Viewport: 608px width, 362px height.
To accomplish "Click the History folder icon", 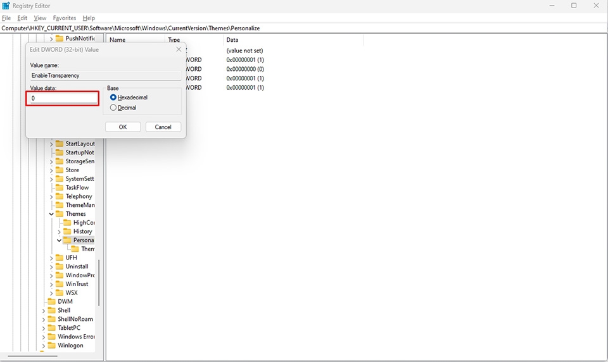I will coord(67,232).
